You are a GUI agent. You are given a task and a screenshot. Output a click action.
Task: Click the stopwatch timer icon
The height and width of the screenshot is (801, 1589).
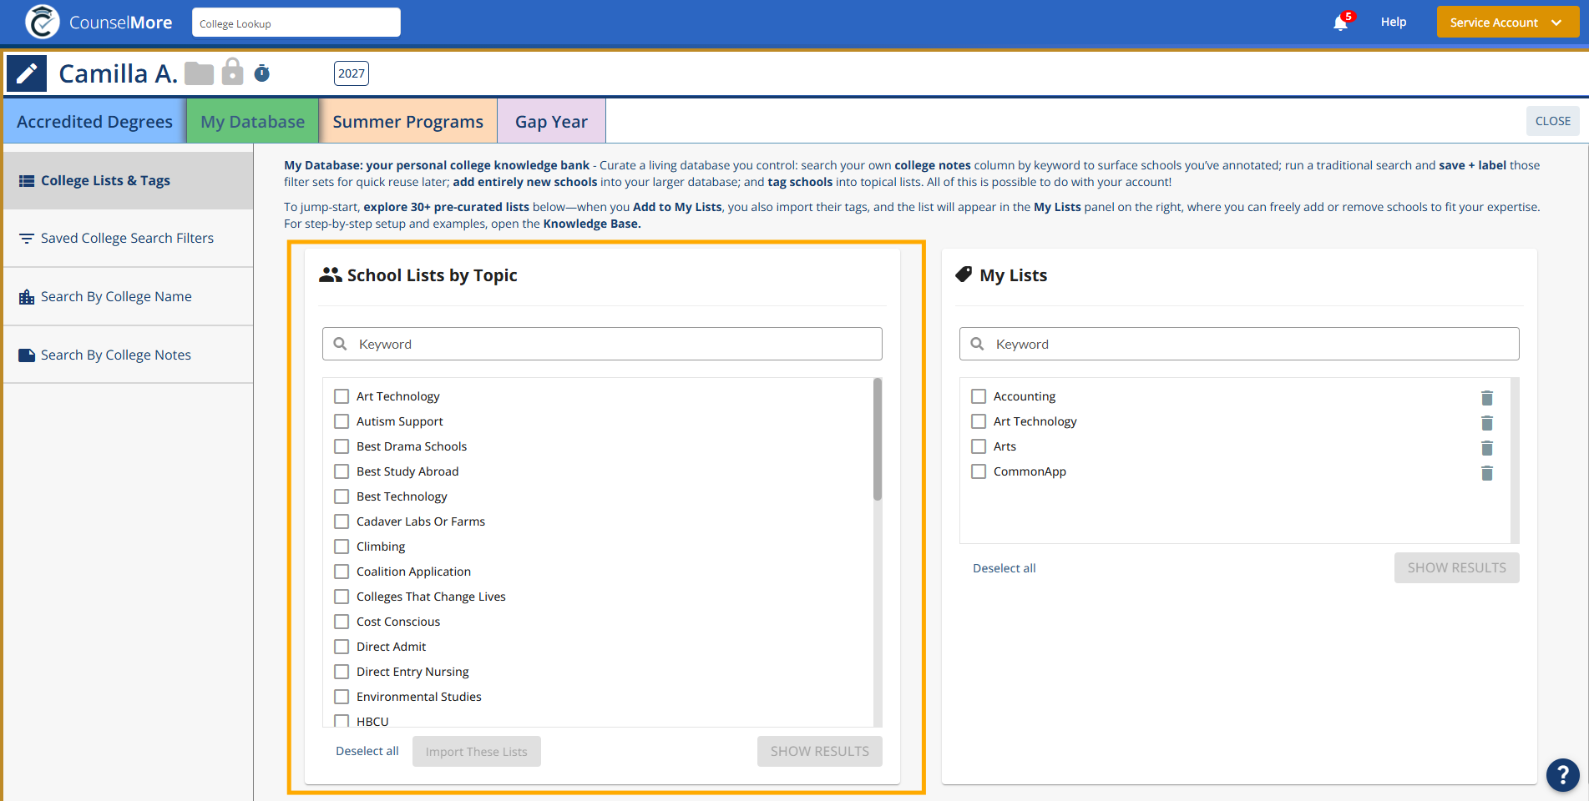tap(262, 73)
